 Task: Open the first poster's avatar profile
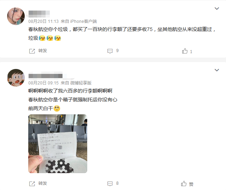[x=16, y=16]
